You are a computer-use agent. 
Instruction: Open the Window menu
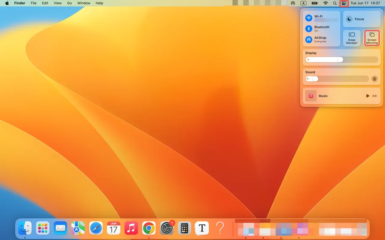tap(84, 3)
